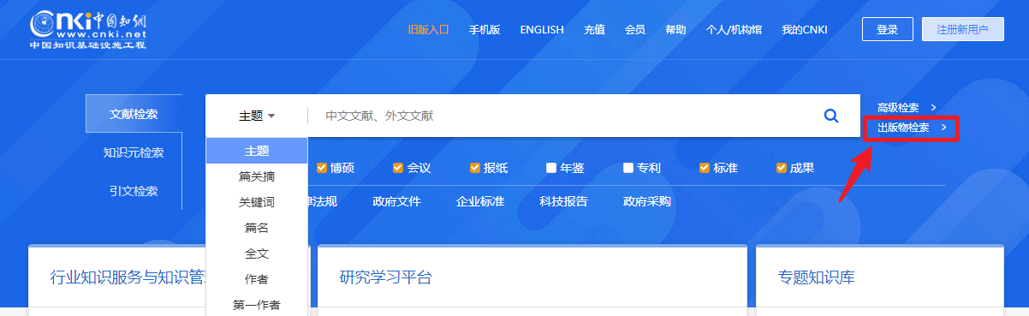Image resolution: width=1029 pixels, height=316 pixels.
Task: Click the 中文文献、外文文献 search box
Action: point(561,116)
